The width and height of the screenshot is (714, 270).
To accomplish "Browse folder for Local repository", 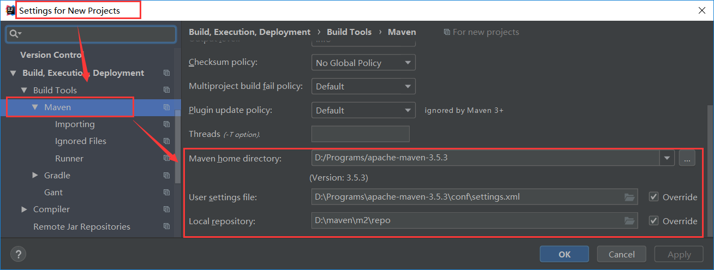I will (x=629, y=221).
